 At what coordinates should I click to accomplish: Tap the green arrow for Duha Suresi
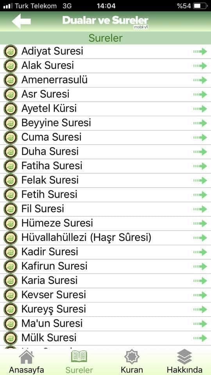(x=200, y=152)
